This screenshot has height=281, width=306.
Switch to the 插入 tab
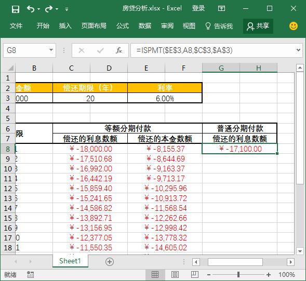click(65, 26)
